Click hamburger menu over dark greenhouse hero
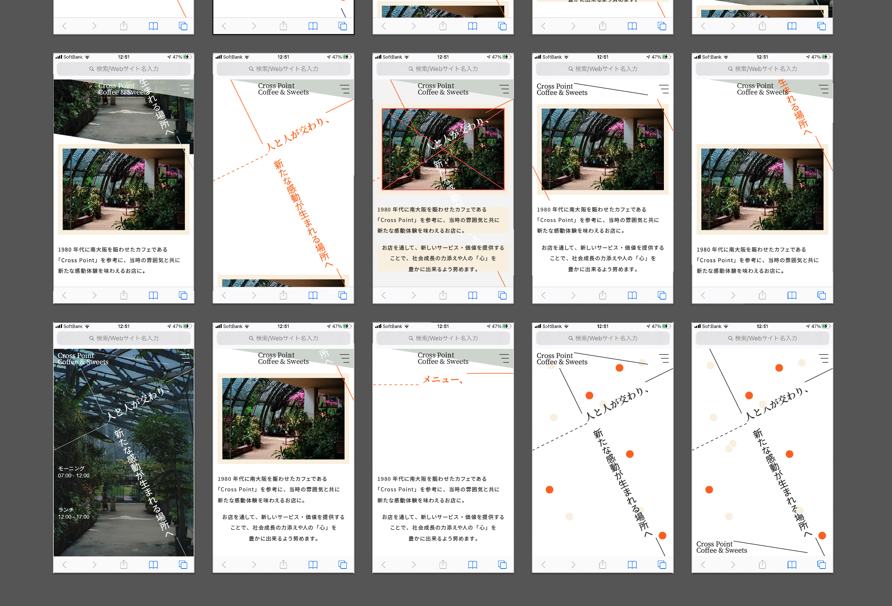This screenshot has width=892, height=606. pos(185,359)
